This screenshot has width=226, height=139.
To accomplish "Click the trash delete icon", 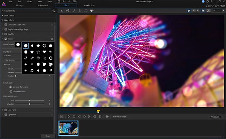I will 79,11.
